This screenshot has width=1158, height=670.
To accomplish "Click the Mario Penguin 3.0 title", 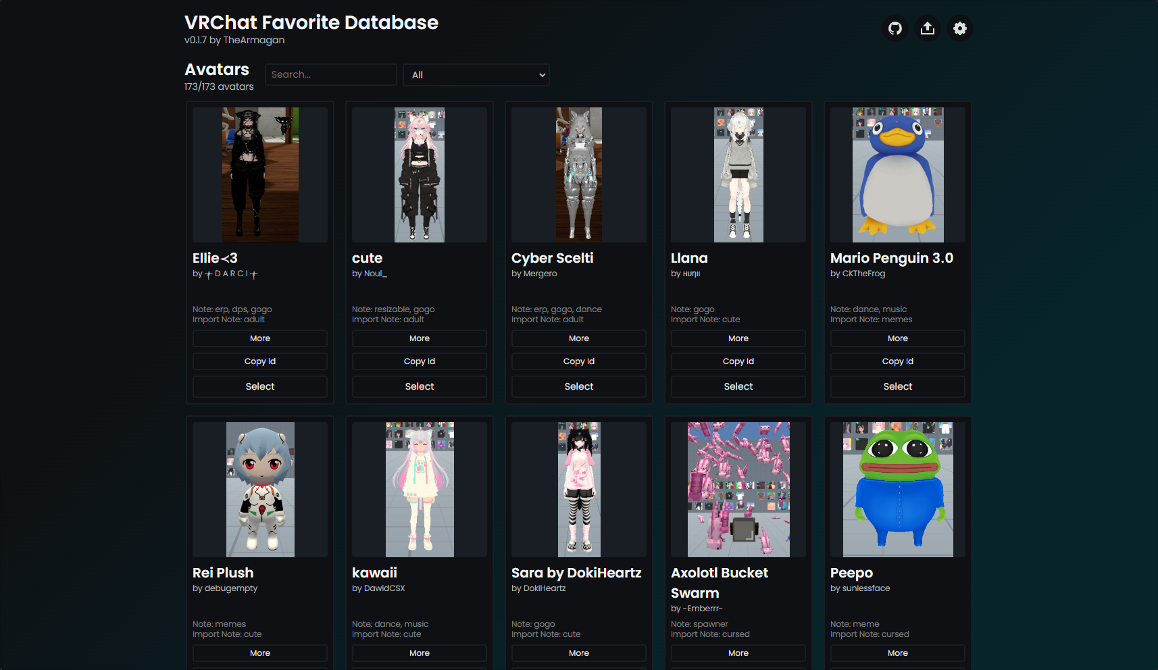I will pos(892,258).
